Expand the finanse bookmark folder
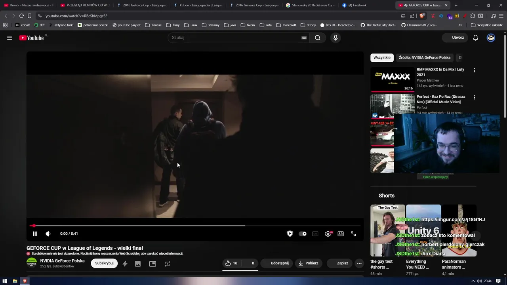The image size is (507, 285). [x=153, y=25]
